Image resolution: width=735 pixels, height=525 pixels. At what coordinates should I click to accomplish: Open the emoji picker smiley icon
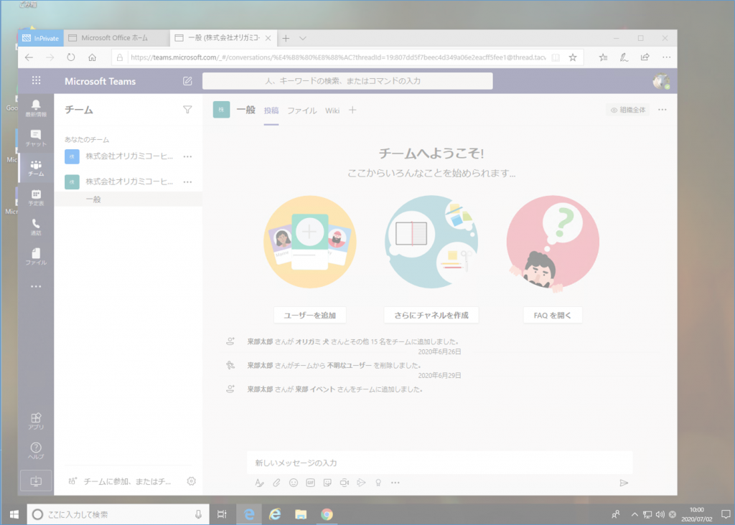(x=294, y=483)
